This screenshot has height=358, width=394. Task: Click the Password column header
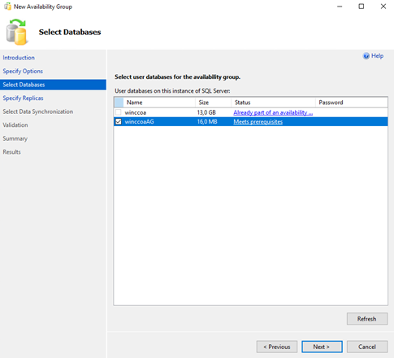[352, 103]
